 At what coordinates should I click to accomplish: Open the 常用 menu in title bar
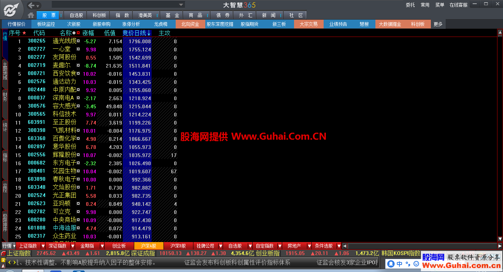pos(425,5)
